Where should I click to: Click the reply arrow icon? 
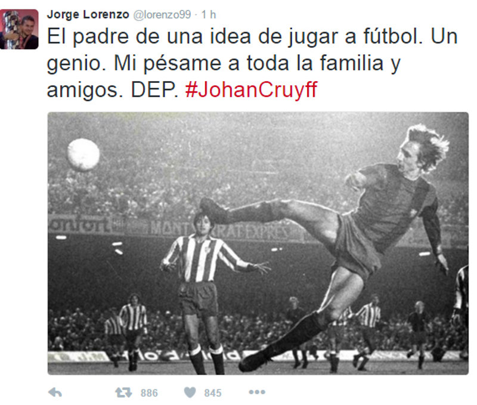[55, 392]
